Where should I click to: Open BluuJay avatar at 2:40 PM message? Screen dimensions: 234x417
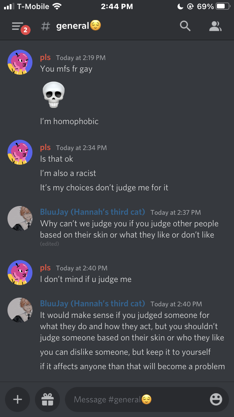(20, 310)
